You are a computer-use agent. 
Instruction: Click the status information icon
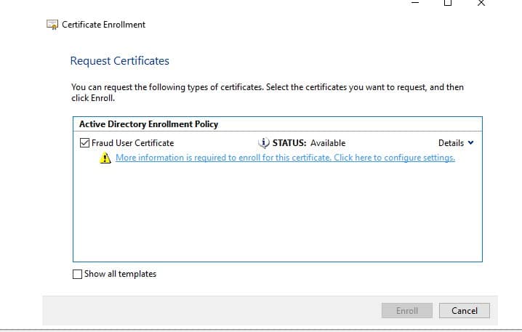264,143
